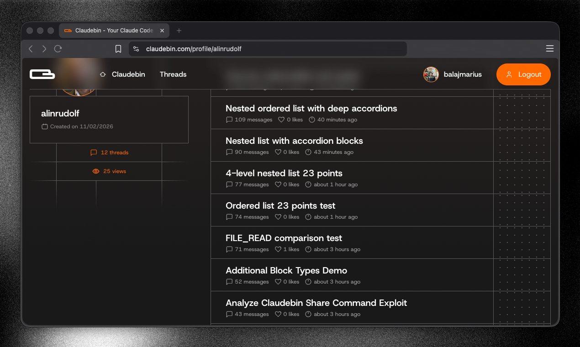Viewport: 580px width, 347px height.
Task: Switch to the Claudebin browser tab
Action: [x=113, y=30]
